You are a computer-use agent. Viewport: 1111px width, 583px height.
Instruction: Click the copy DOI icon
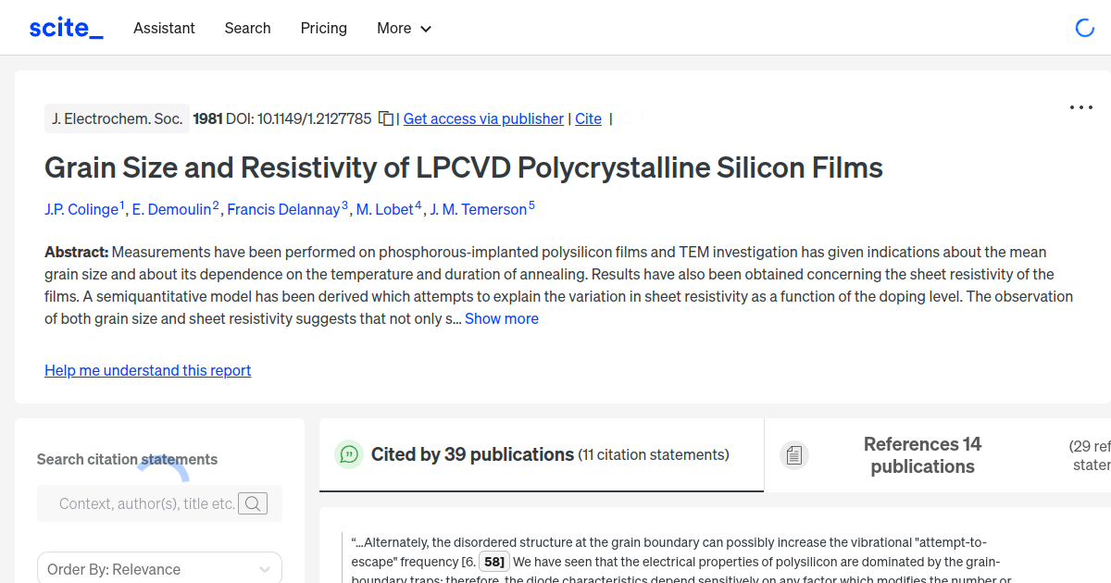(x=385, y=118)
